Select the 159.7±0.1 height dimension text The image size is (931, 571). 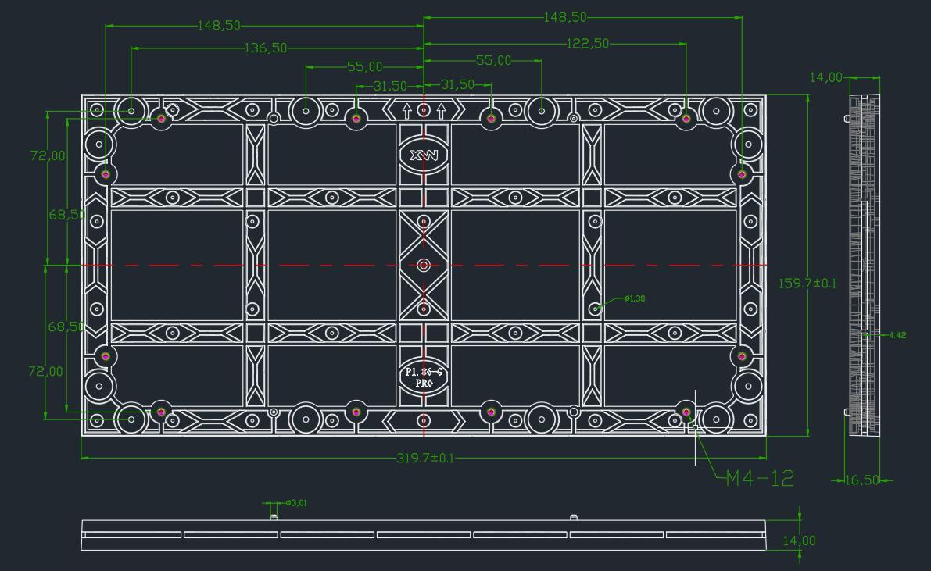(807, 283)
